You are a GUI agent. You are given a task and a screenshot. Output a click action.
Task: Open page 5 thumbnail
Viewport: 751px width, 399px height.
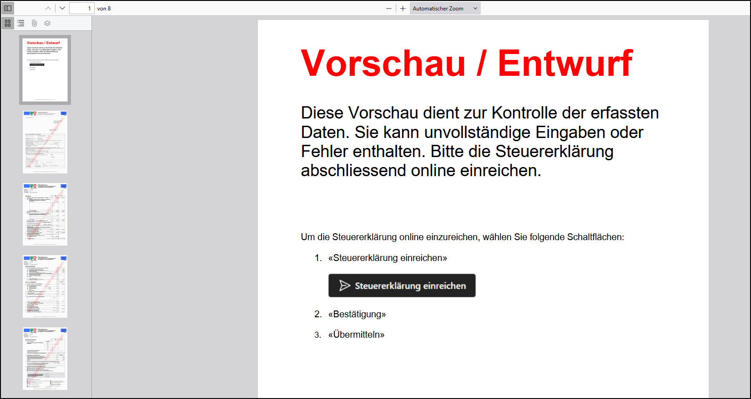pyautogui.click(x=45, y=358)
